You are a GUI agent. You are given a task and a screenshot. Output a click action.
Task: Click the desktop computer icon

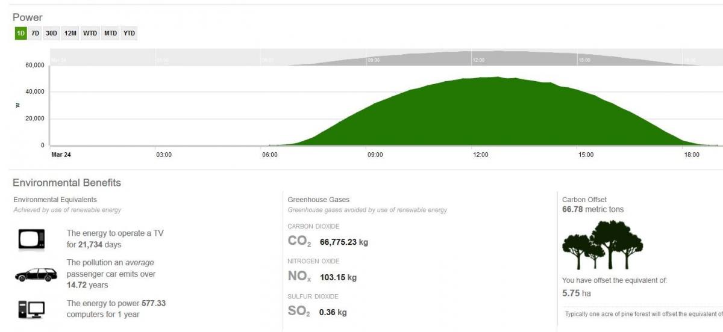tap(31, 309)
